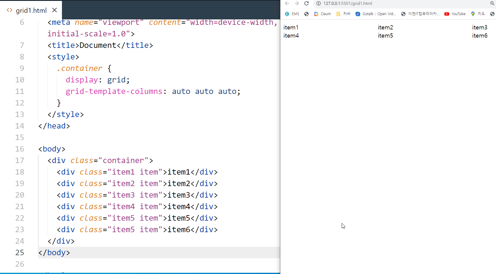The image size is (496, 274).
Task: Click the <title>Document</title> line
Action: coord(100,45)
